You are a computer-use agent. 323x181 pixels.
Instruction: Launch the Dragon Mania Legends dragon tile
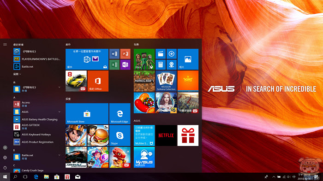click(x=120, y=158)
